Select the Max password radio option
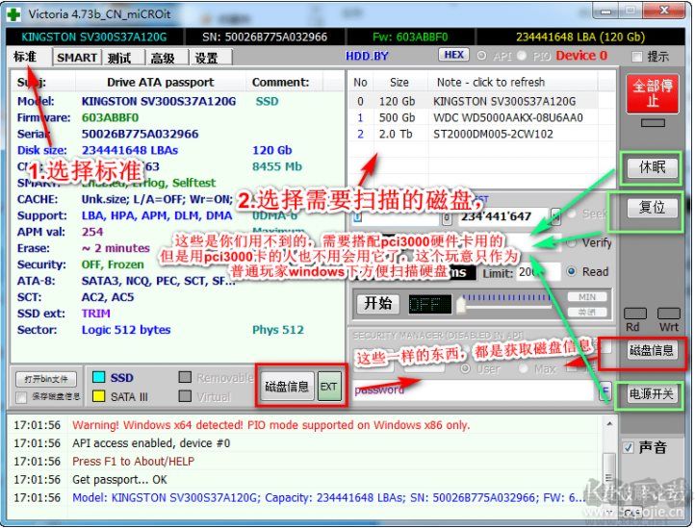 coord(524,368)
